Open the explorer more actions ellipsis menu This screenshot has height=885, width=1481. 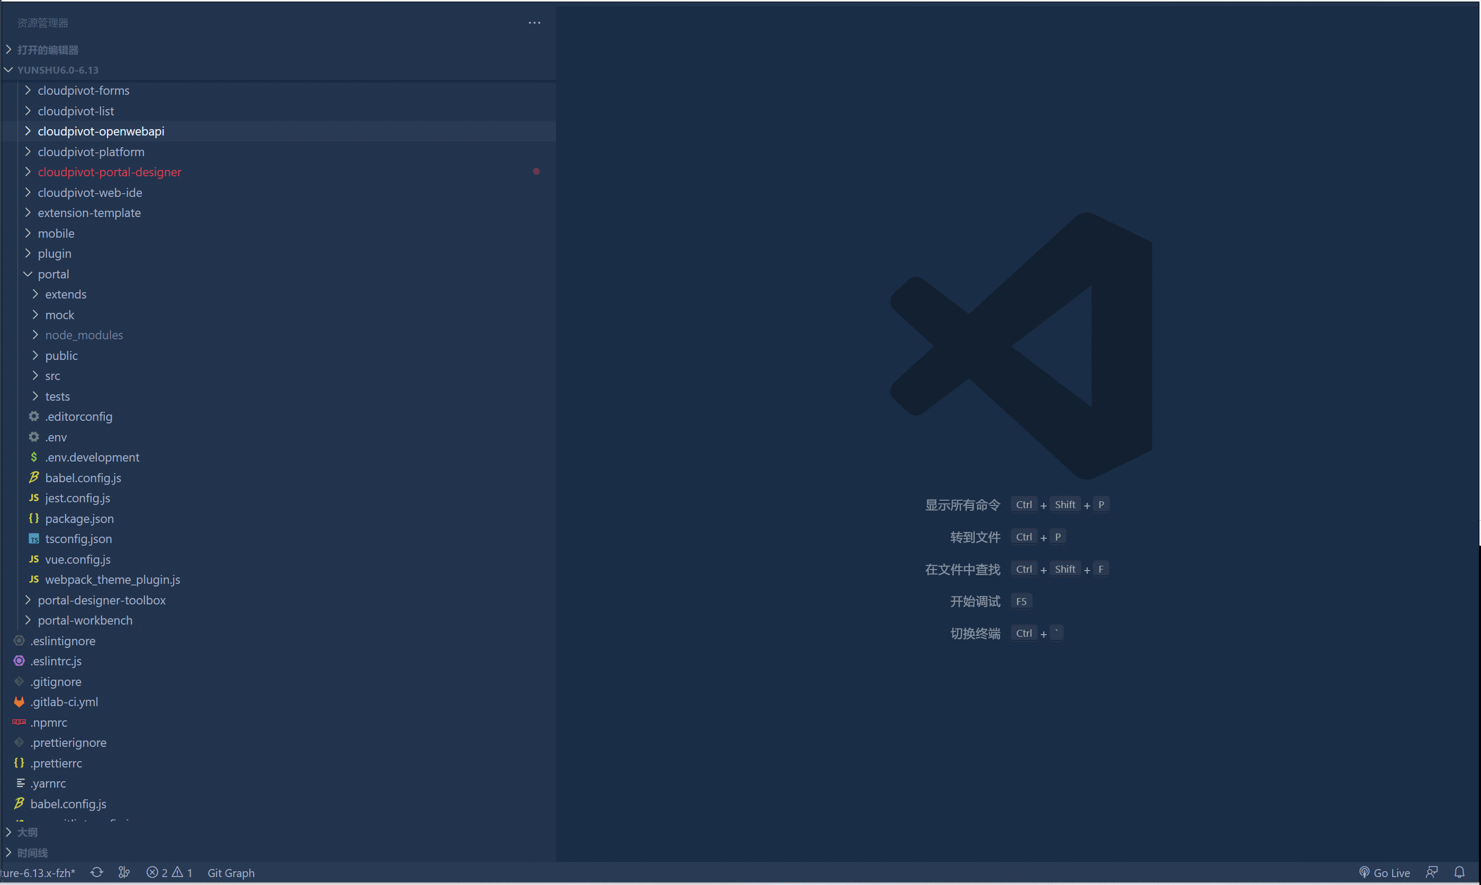tap(534, 23)
